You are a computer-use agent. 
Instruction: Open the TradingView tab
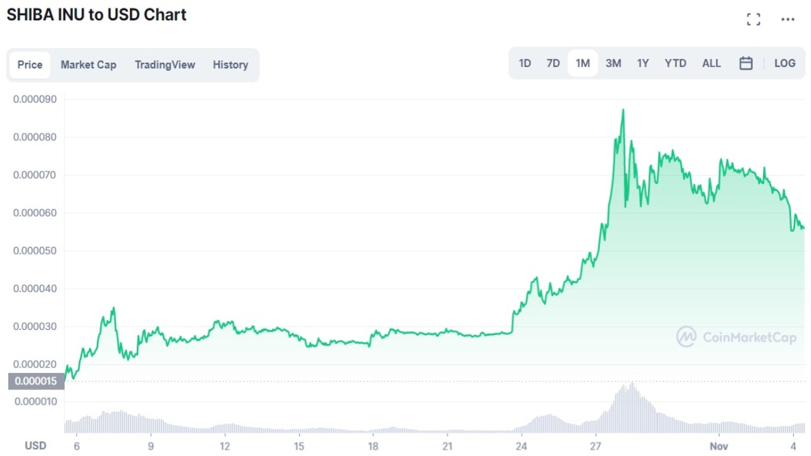coord(165,65)
